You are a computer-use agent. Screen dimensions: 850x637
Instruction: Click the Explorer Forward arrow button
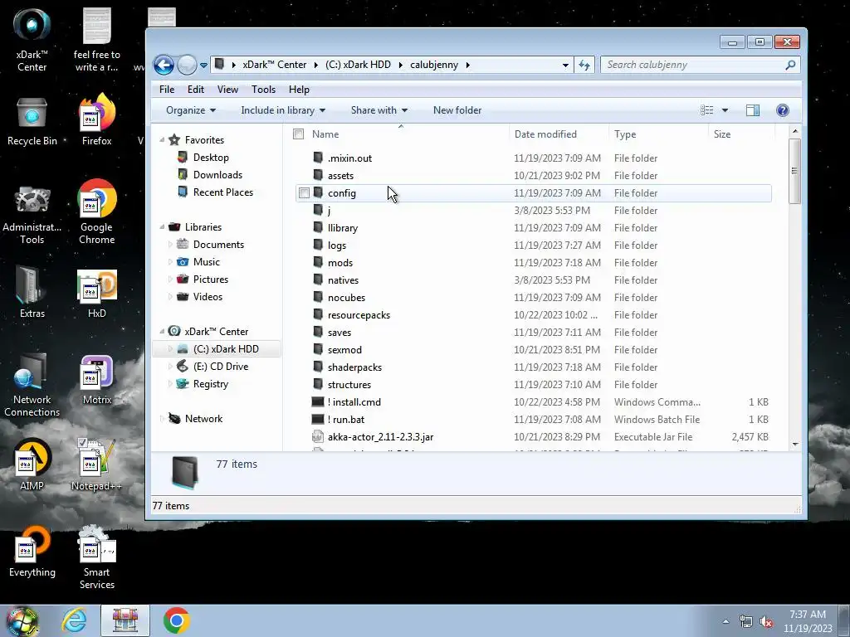click(187, 65)
